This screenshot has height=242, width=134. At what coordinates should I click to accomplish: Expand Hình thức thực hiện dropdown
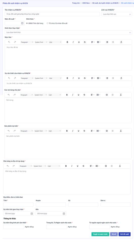(x=68, y=33)
